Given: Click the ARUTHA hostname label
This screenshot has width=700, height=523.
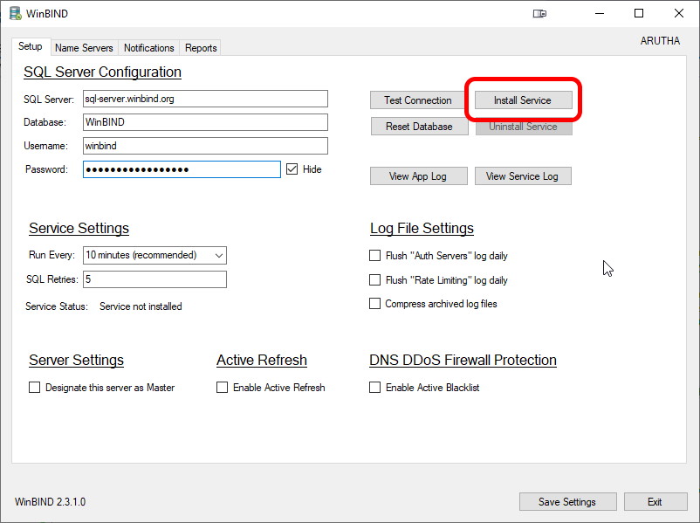Looking at the screenshot, I should [660, 41].
